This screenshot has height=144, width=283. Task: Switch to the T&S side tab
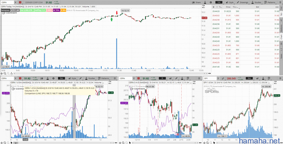[x=281, y=15]
